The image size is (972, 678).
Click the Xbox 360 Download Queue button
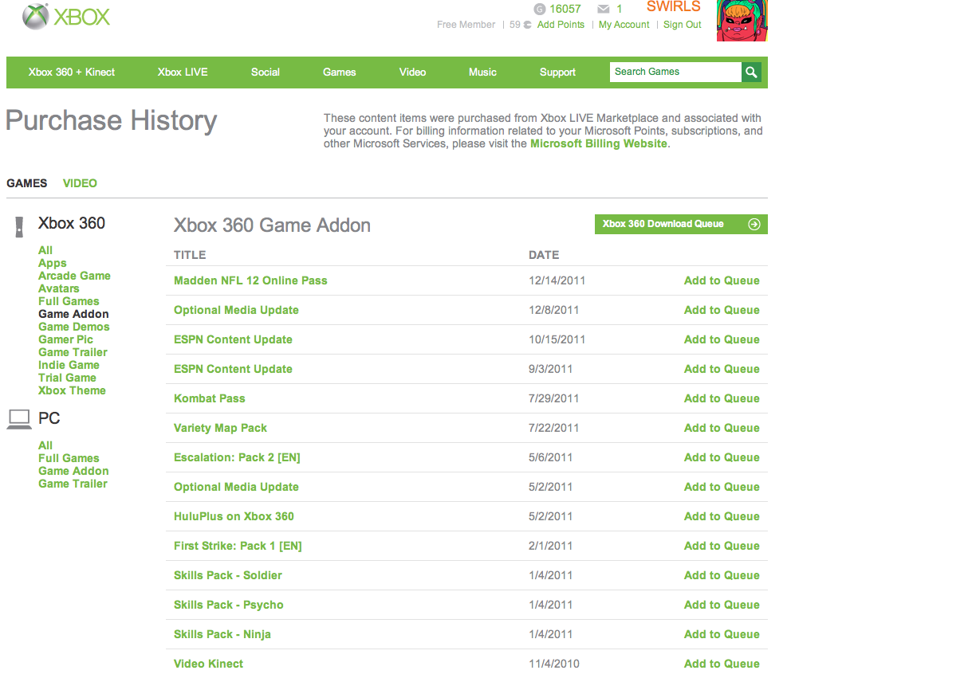(x=681, y=224)
